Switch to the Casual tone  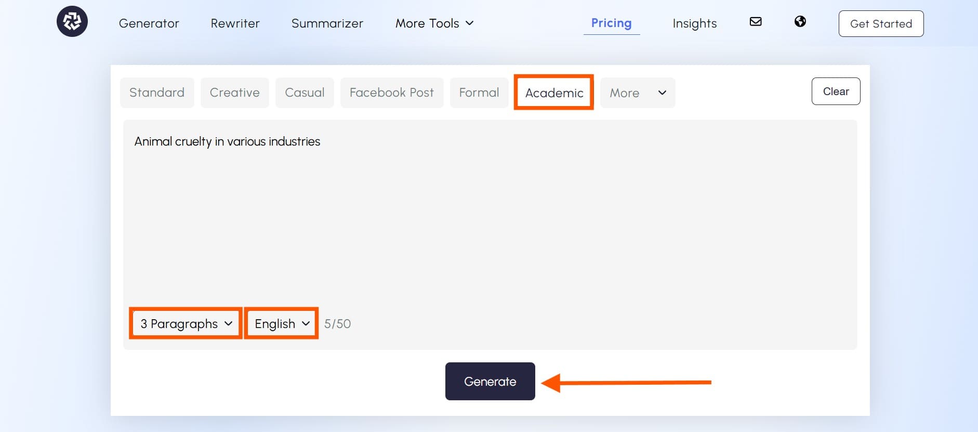coord(305,93)
